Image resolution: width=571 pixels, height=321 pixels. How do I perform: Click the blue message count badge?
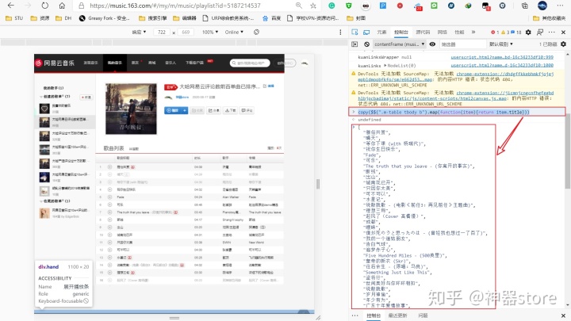click(516, 32)
